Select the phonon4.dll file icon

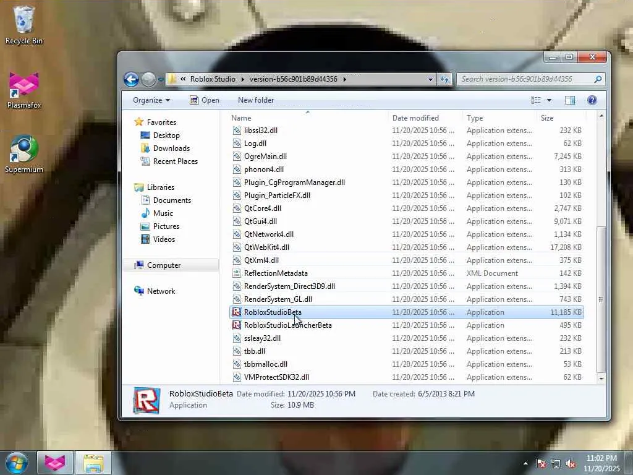coord(237,169)
